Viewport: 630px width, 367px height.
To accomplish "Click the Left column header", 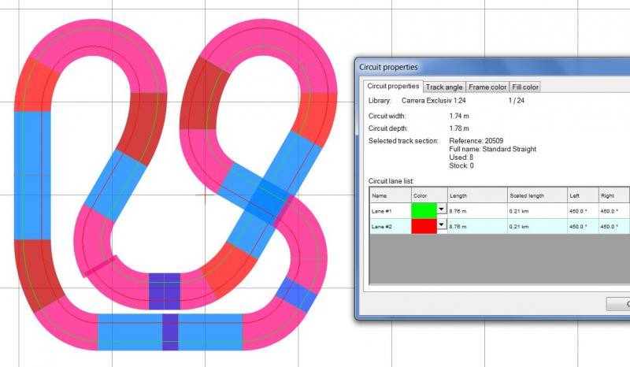I will click(582, 195).
